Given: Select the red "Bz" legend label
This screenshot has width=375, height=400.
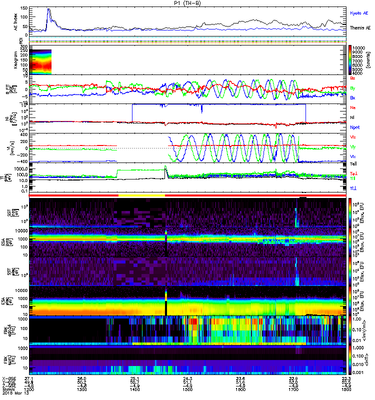Looking at the screenshot, I should click(352, 78).
